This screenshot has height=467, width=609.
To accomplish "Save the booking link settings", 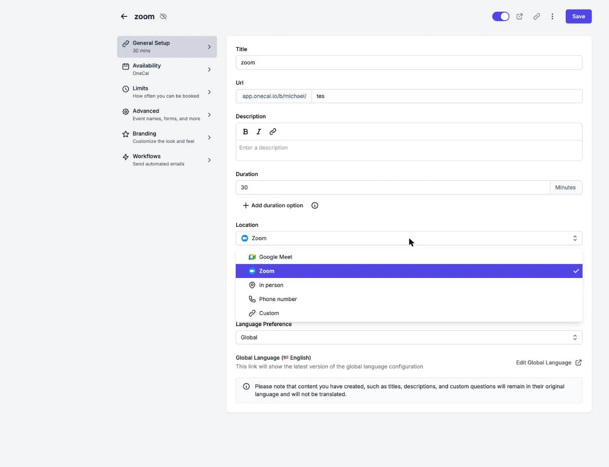I will (x=579, y=16).
